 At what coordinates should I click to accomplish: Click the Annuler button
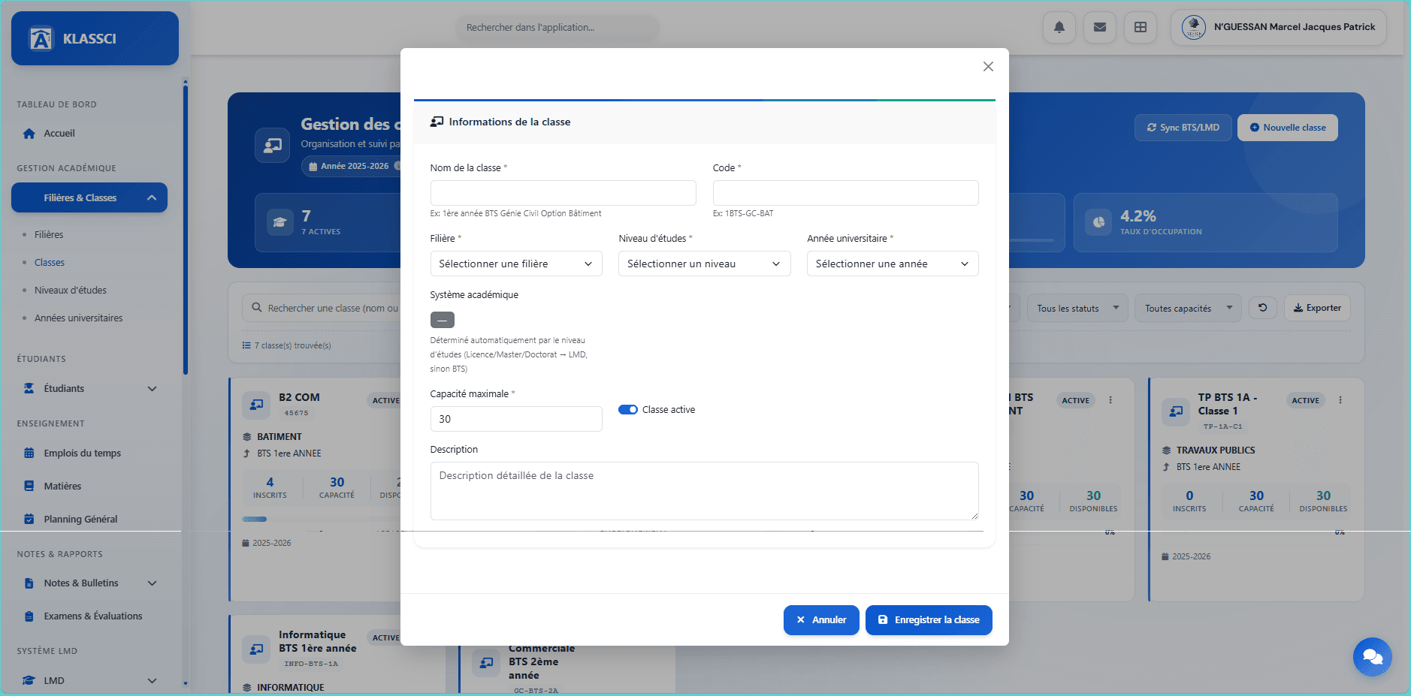pos(820,620)
